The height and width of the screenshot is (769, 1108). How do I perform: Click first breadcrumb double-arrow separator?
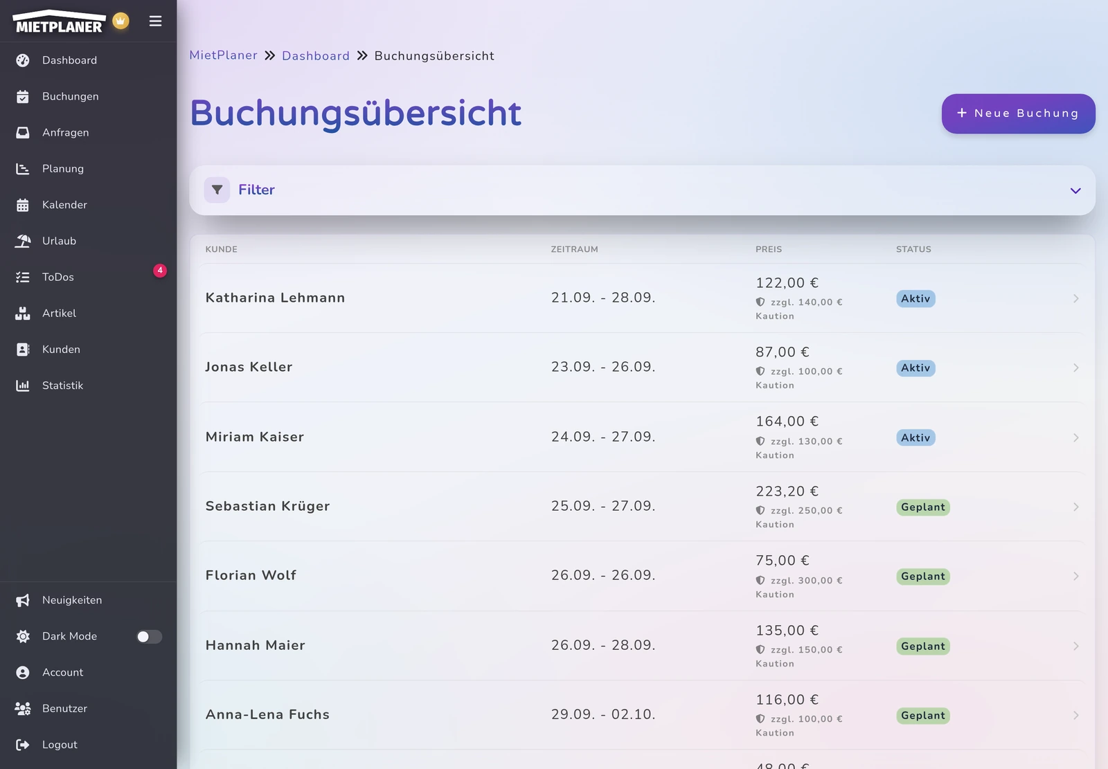tap(270, 55)
